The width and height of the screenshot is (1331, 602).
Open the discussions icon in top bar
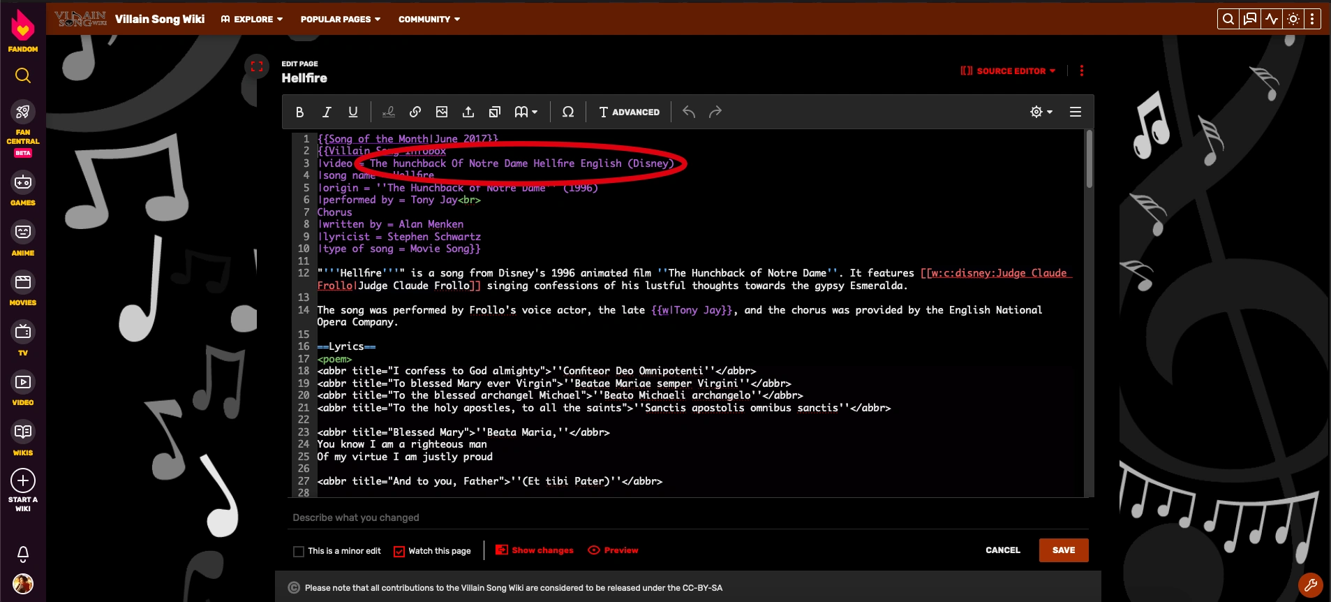(1250, 19)
